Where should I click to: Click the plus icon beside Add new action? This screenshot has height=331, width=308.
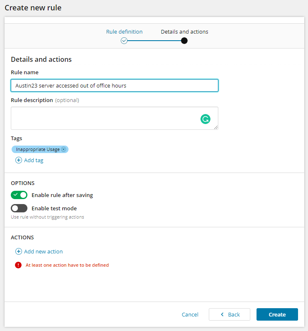click(19, 251)
